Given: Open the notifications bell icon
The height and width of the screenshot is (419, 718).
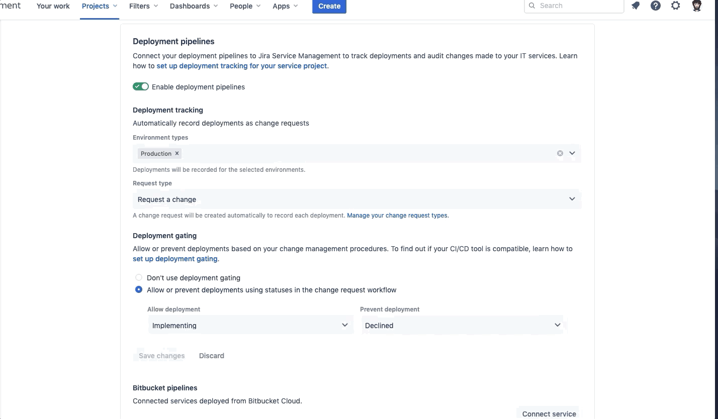Looking at the screenshot, I should [x=636, y=6].
